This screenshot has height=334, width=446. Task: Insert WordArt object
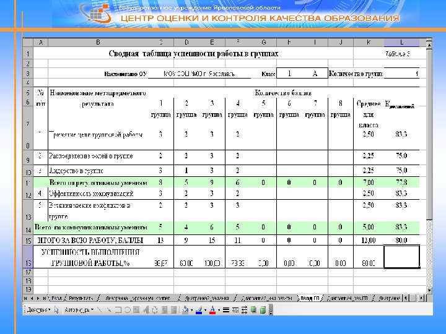[146, 310]
